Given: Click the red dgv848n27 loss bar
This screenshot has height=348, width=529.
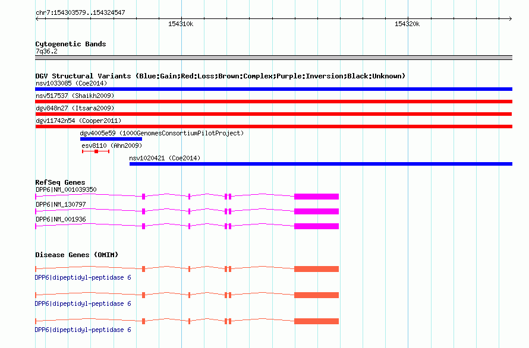Looking at the screenshot, I should tap(273, 114).
